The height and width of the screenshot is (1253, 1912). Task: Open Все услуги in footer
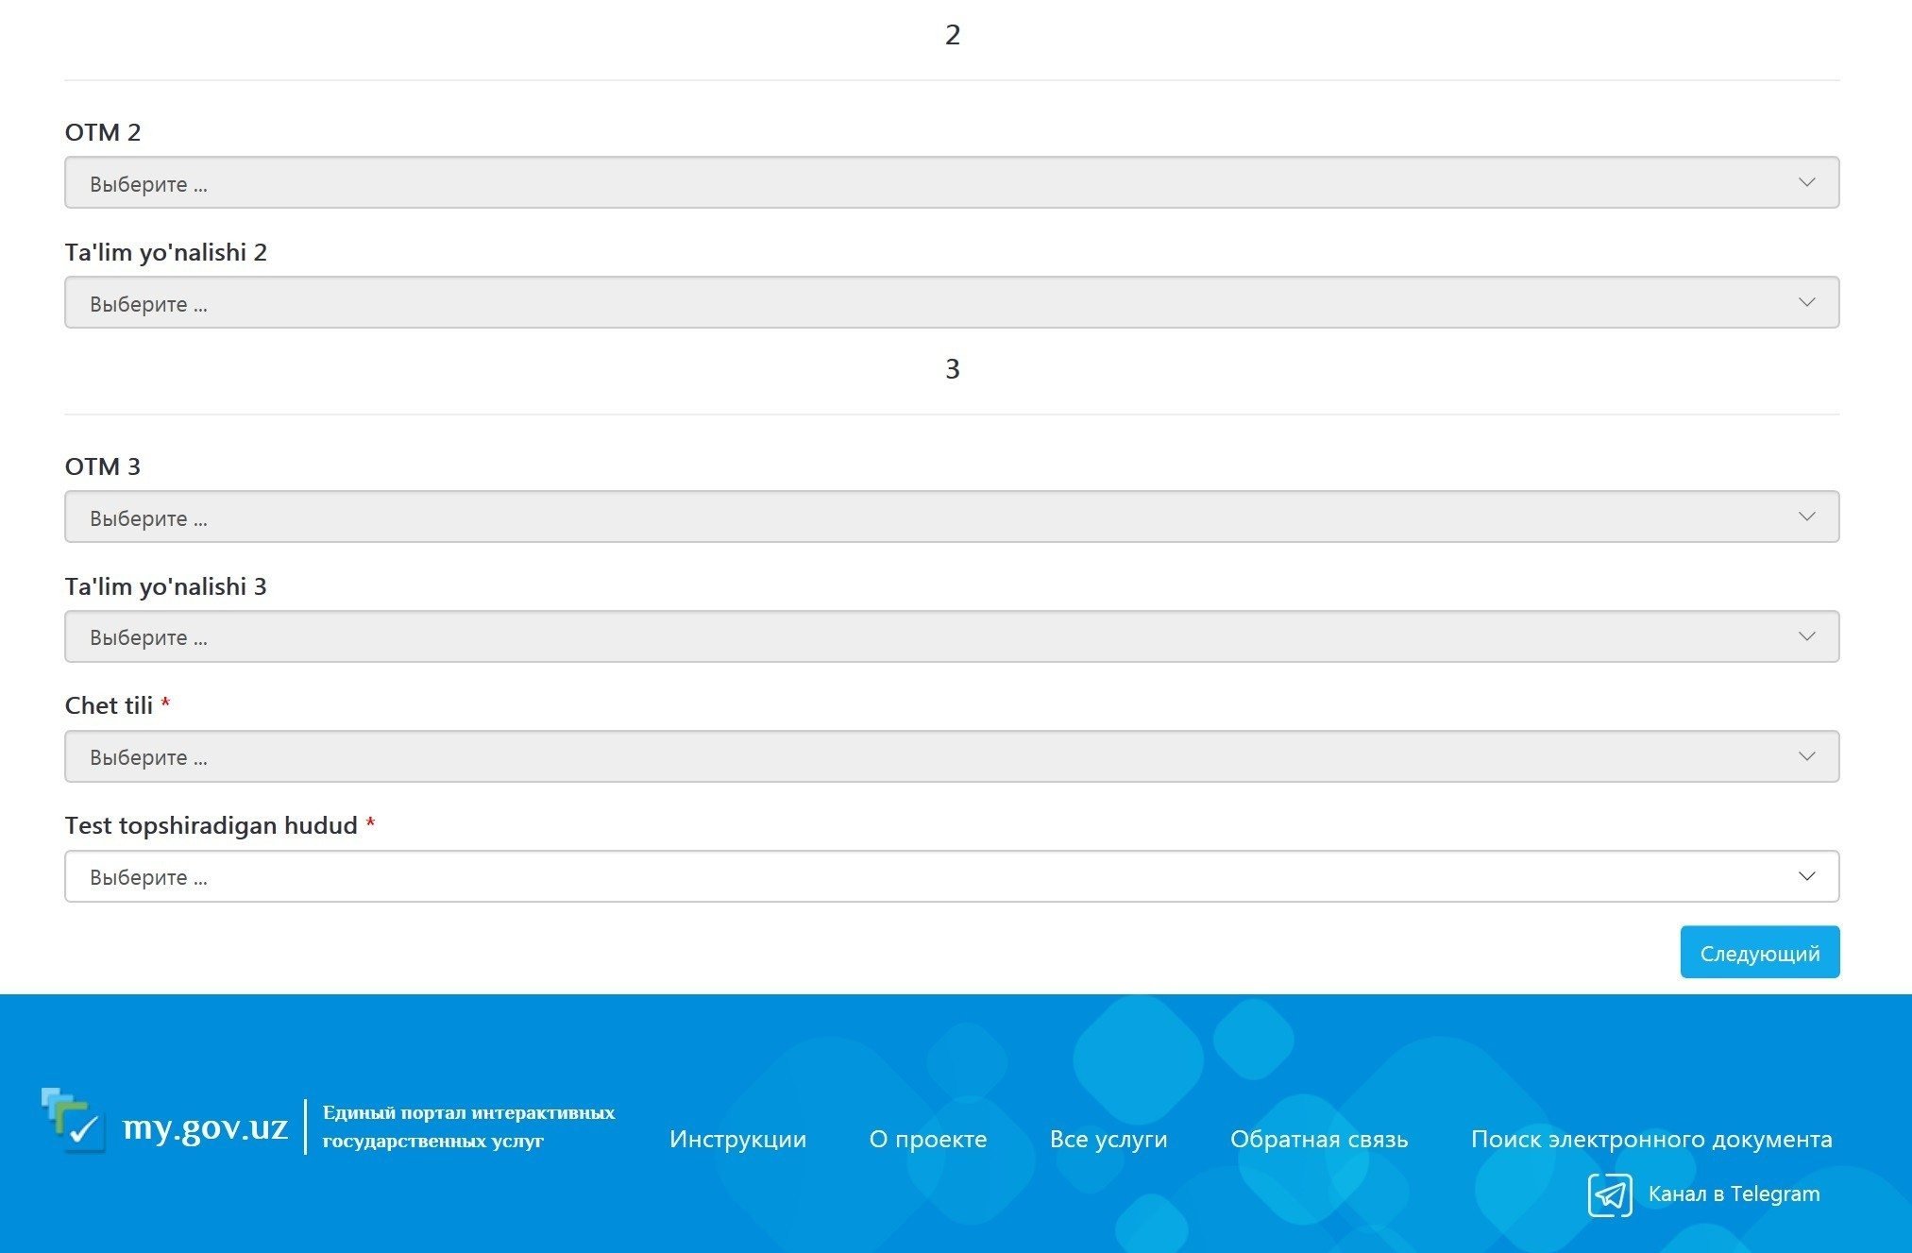(1108, 1139)
